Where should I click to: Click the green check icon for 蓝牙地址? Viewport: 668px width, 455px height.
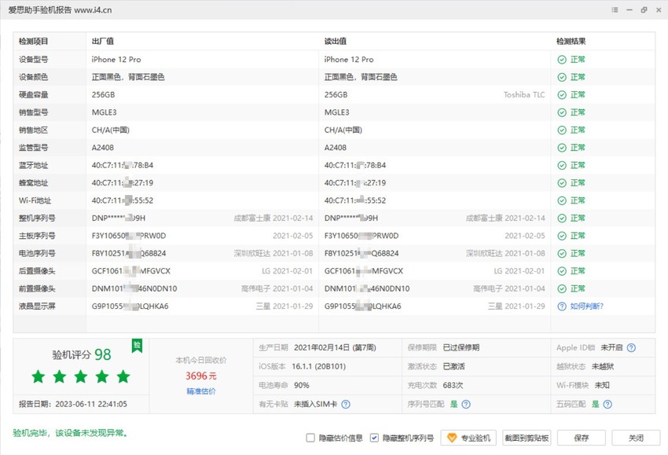pyautogui.click(x=562, y=165)
